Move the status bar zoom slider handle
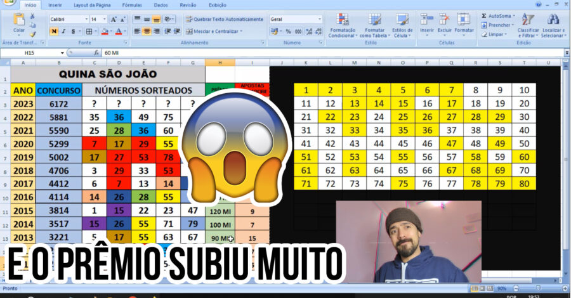The width and height of the screenshot is (571, 298). pos(538,288)
